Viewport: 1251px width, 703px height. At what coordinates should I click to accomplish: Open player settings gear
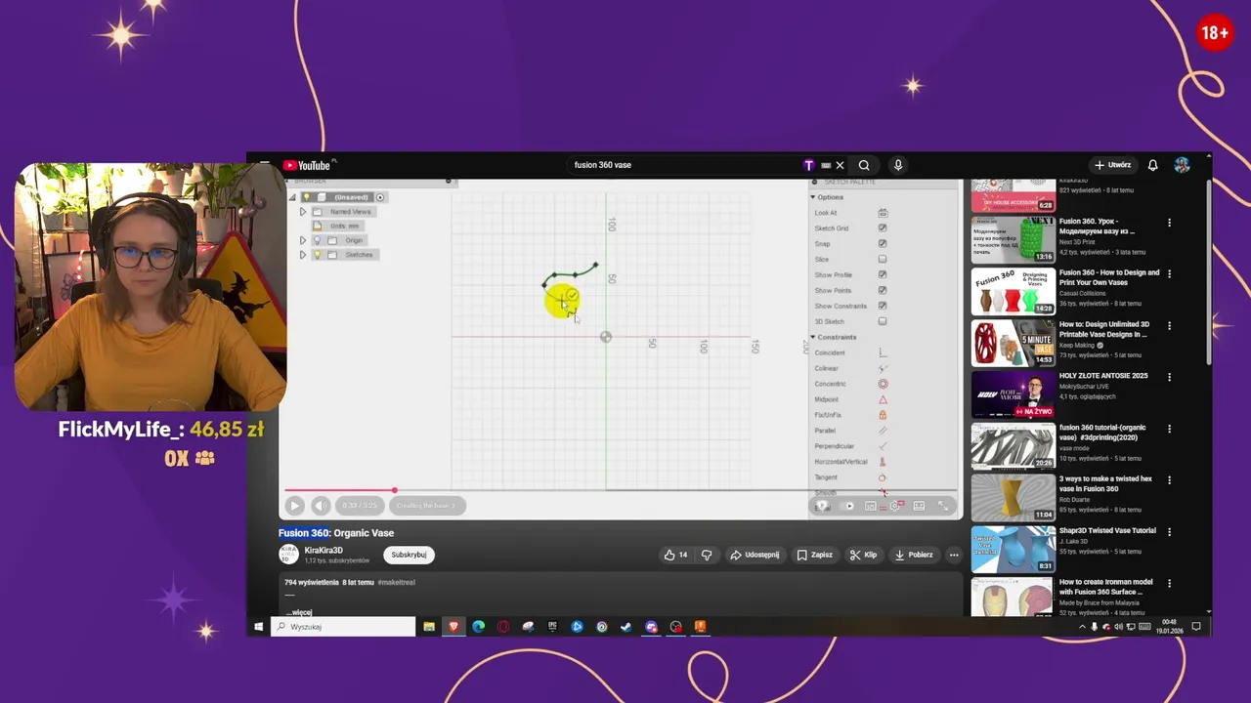click(x=894, y=506)
